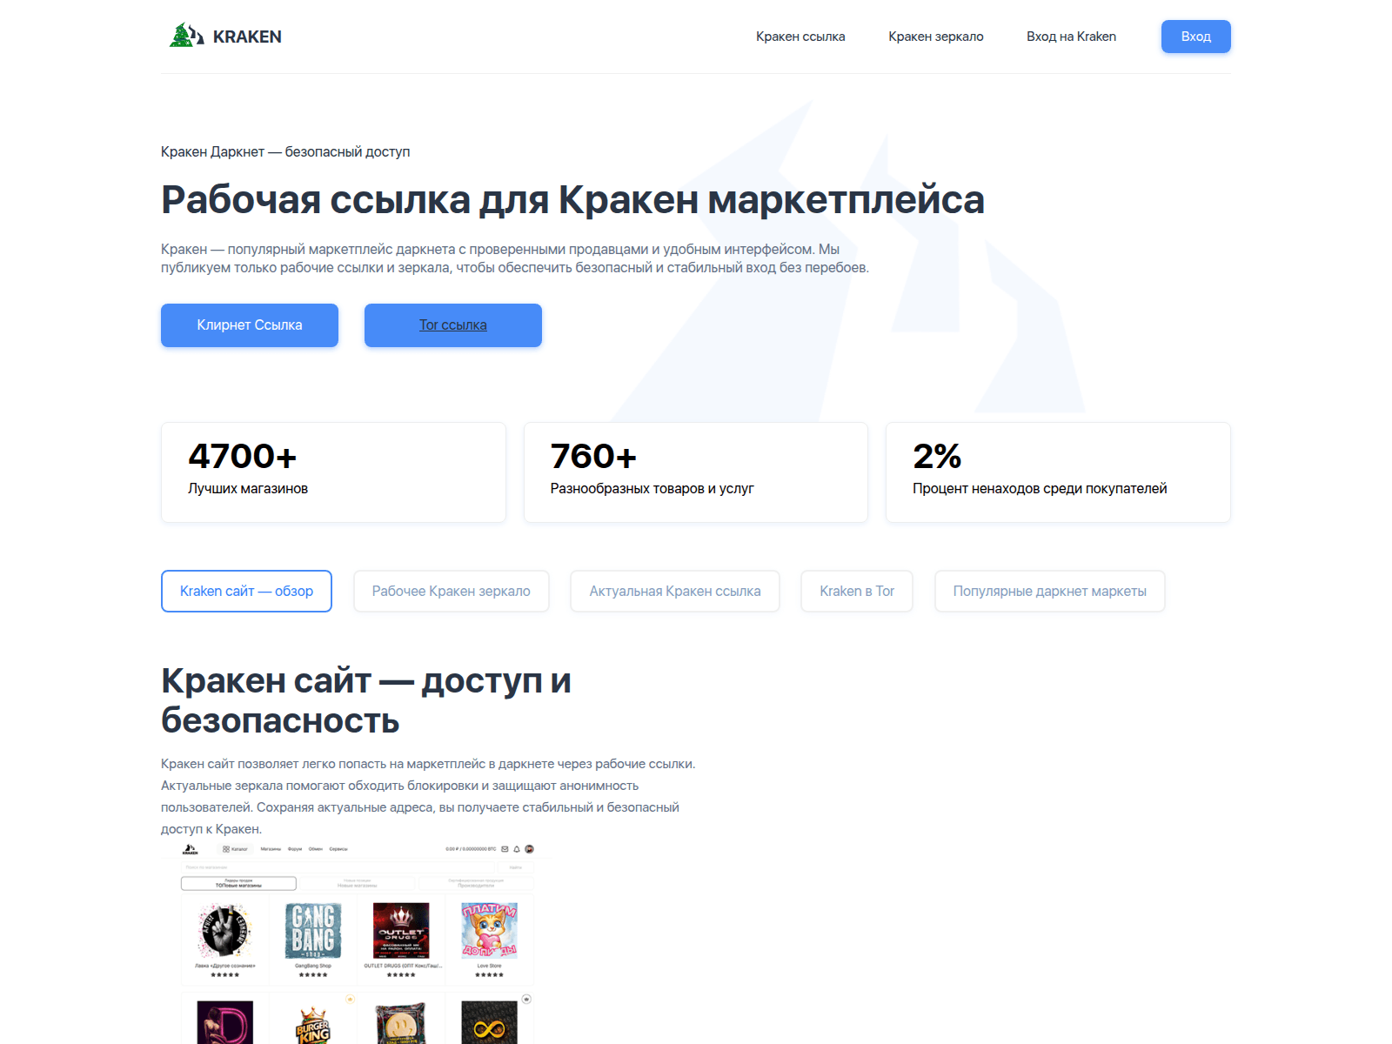Open the Кракен зеркало nav link
This screenshot has width=1392, height=1044.
point(936,37)
